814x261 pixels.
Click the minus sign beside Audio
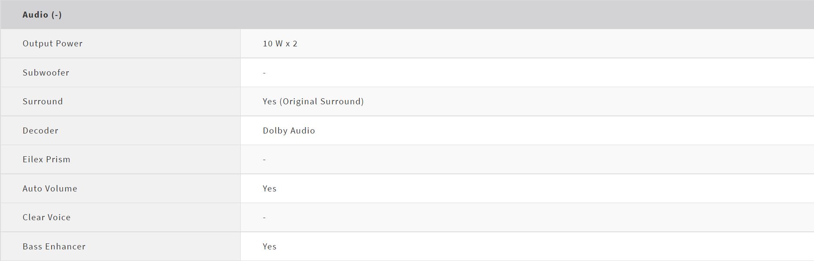point(57,15)
